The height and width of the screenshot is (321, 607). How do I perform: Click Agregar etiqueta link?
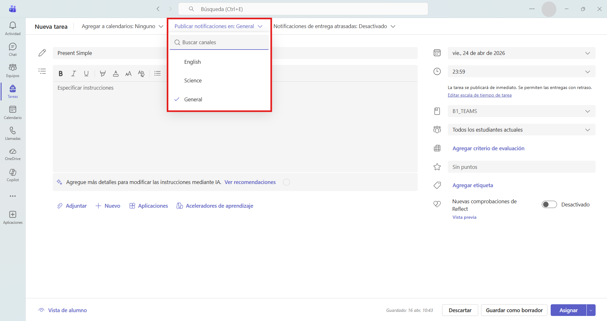(472, 185)
